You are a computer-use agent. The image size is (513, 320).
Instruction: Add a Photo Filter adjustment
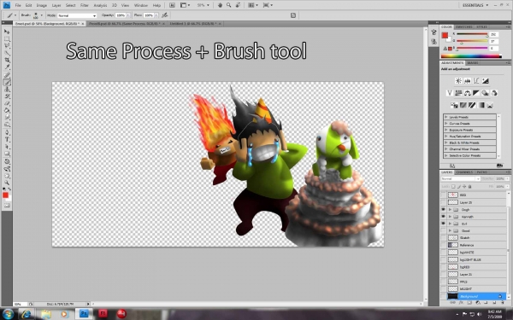[485, 93]
